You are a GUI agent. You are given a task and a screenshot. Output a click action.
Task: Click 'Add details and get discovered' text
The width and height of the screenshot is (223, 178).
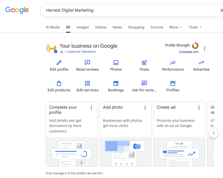click(x=65, y=126)
